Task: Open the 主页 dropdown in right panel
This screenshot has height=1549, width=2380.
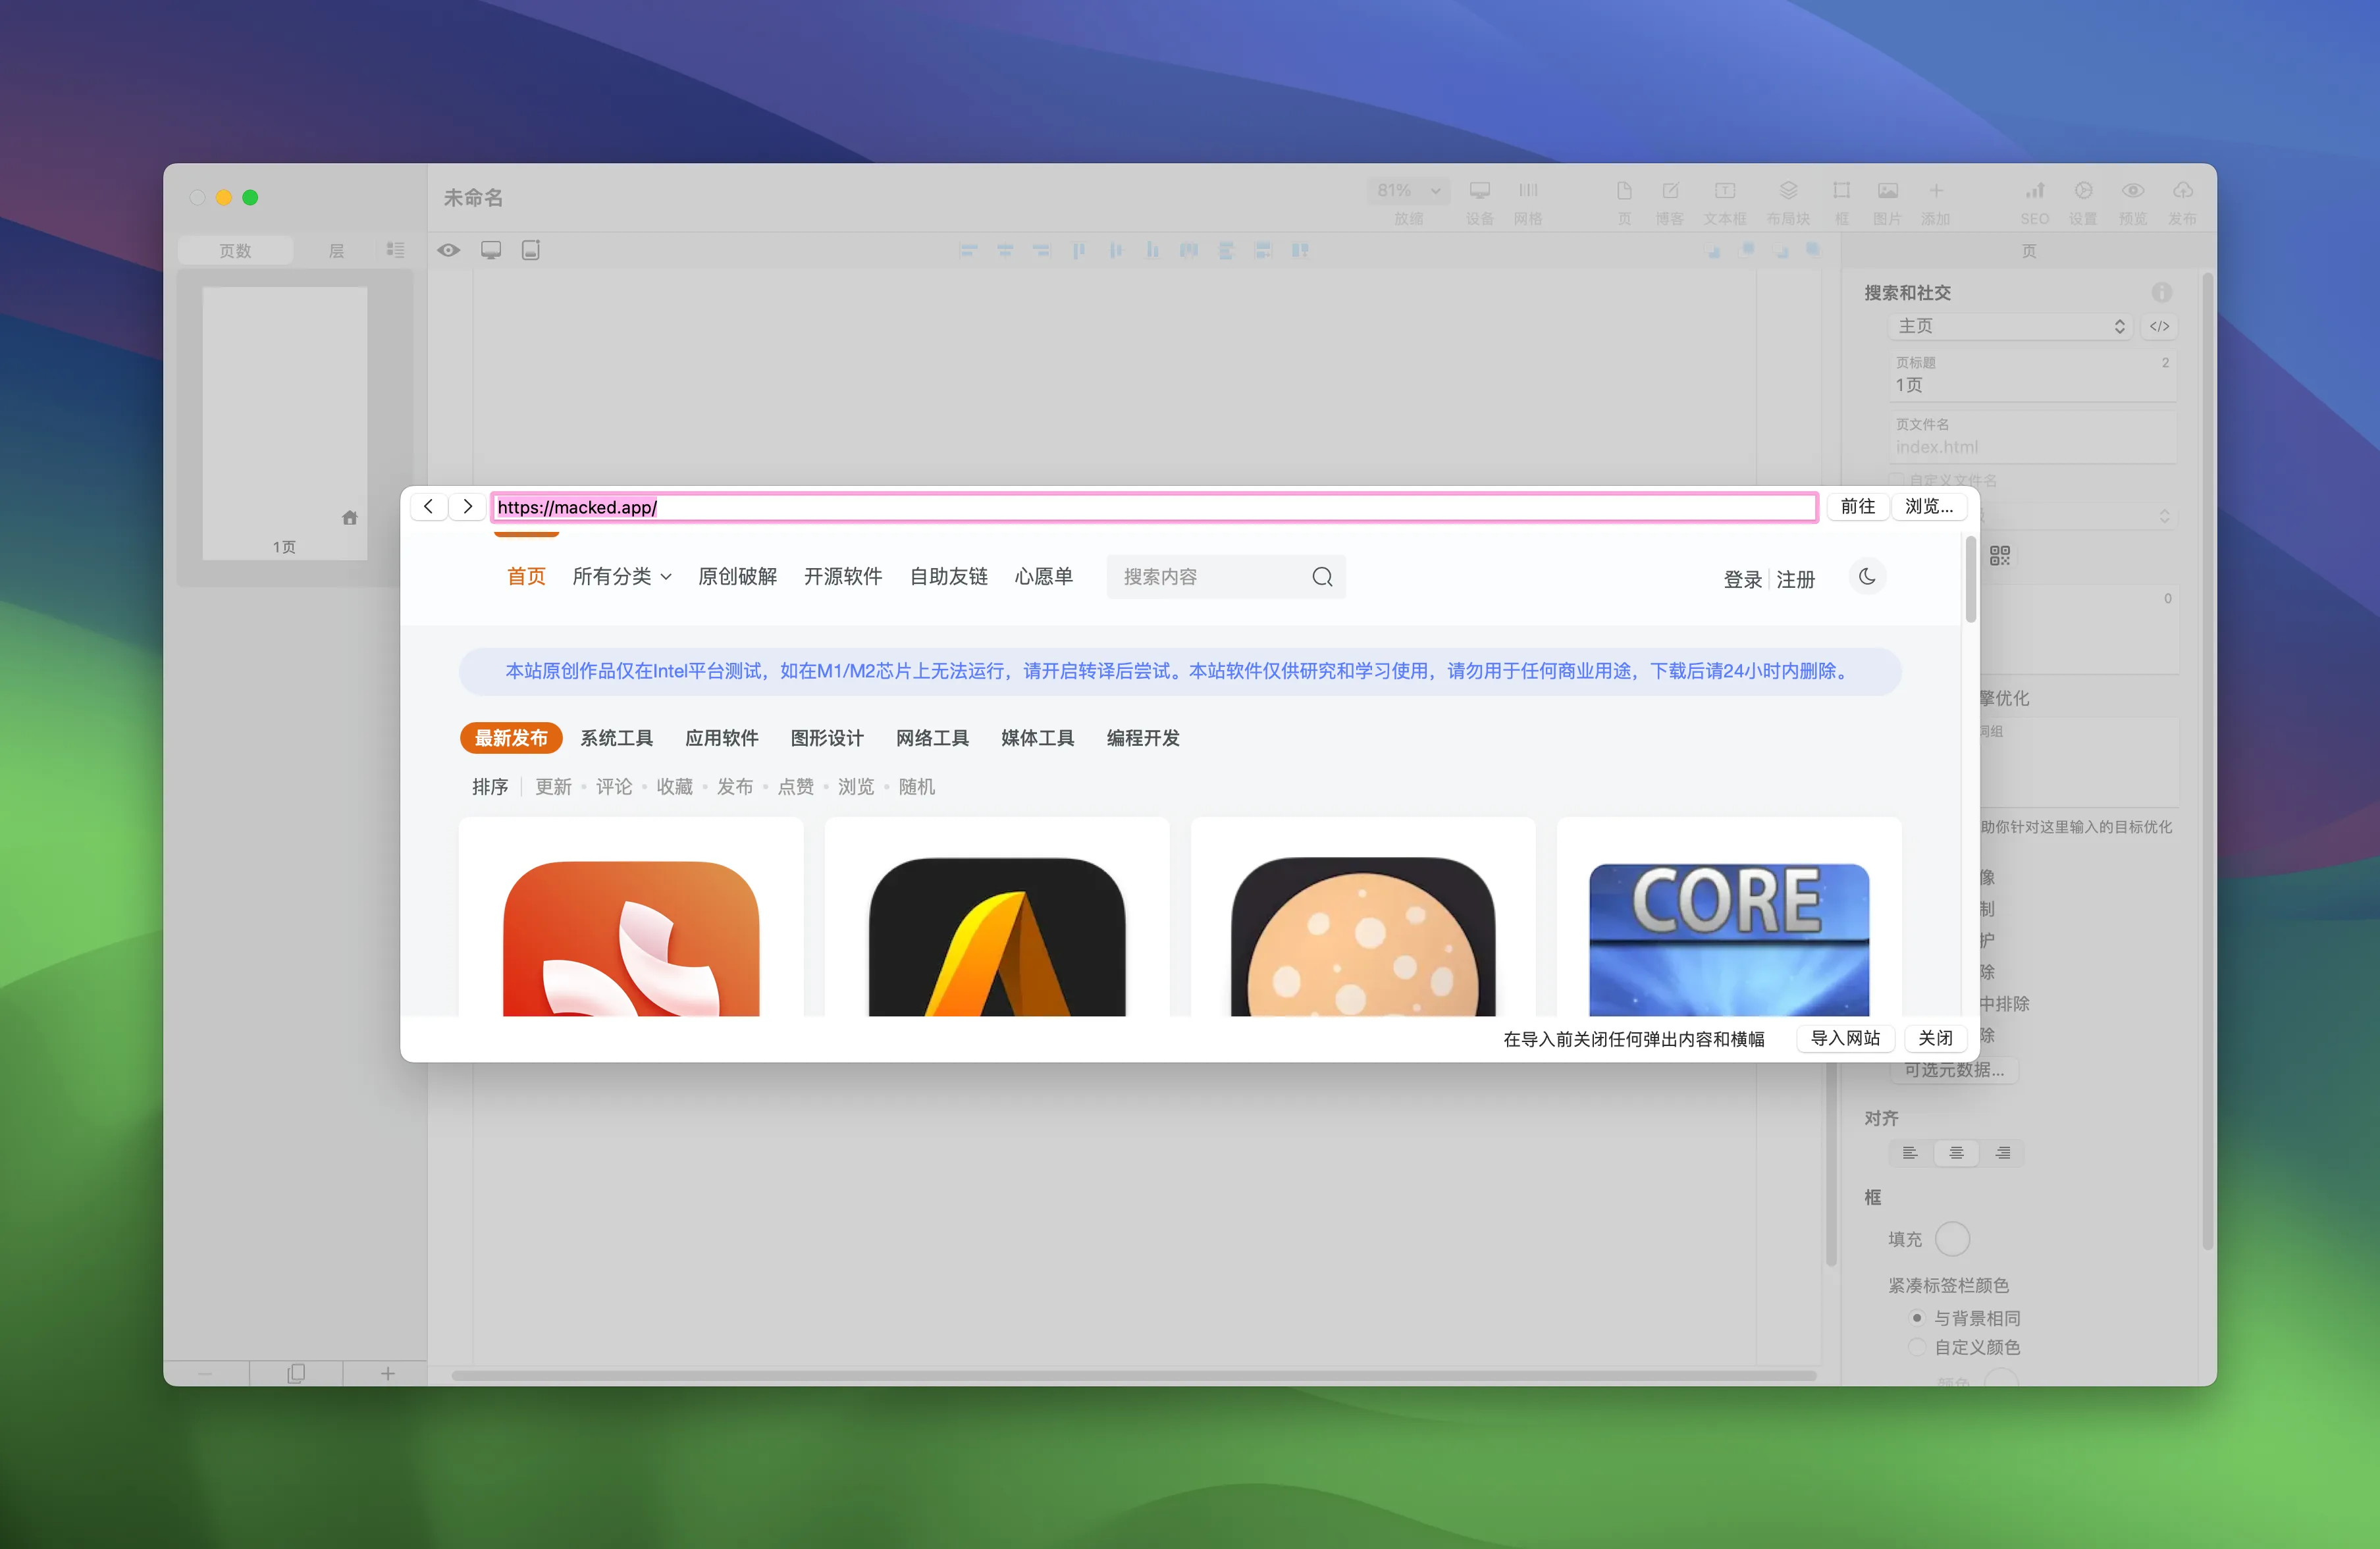Action: click(2011, 326)
